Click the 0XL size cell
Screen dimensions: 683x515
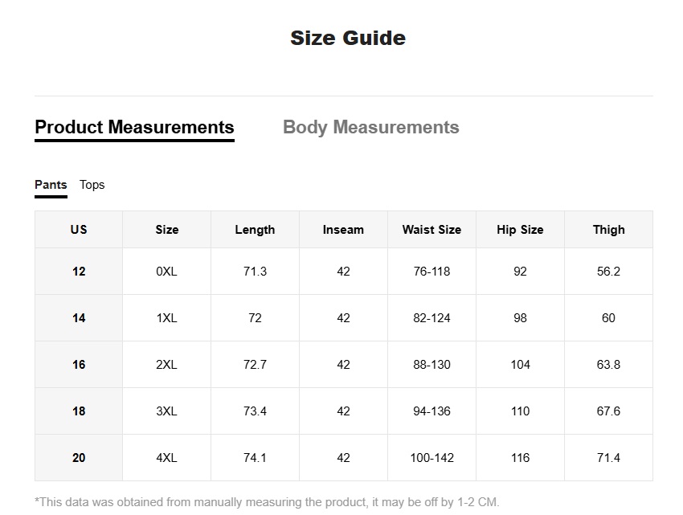167,272
